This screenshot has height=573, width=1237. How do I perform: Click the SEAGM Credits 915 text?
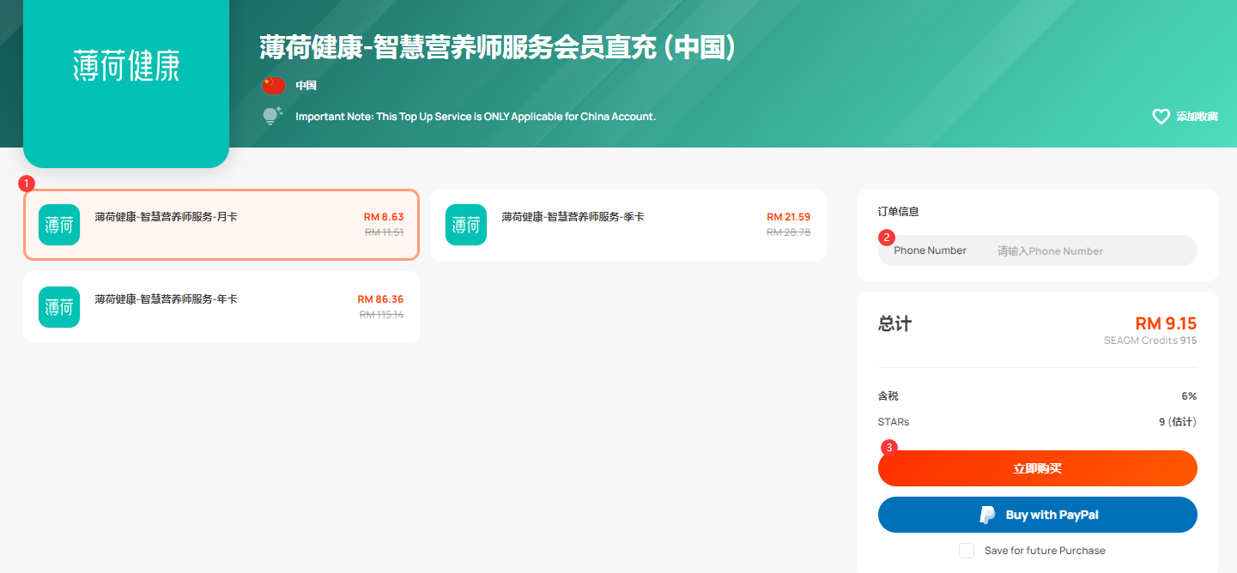[1150, 341]
